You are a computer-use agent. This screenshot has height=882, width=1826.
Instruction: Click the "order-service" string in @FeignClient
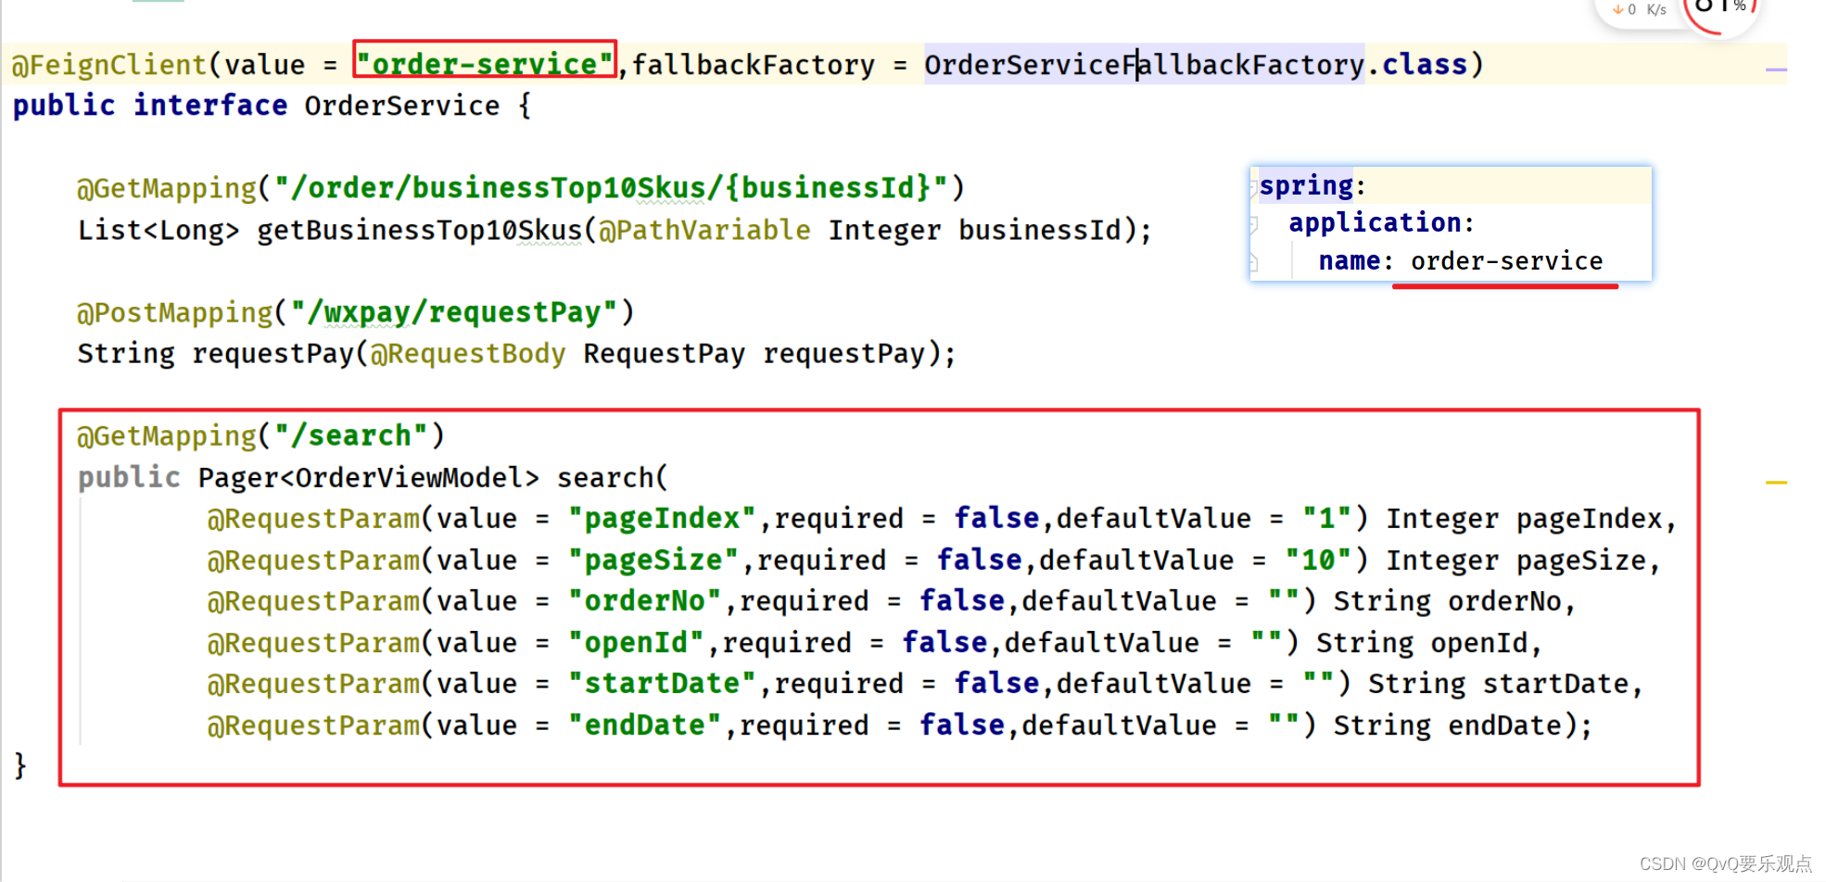(485, 64)
